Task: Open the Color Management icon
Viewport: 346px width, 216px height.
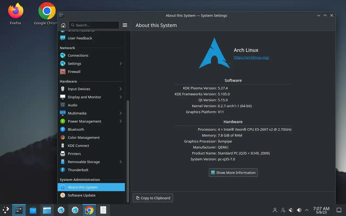Action: pyautogui.click(x=63, y=137)
